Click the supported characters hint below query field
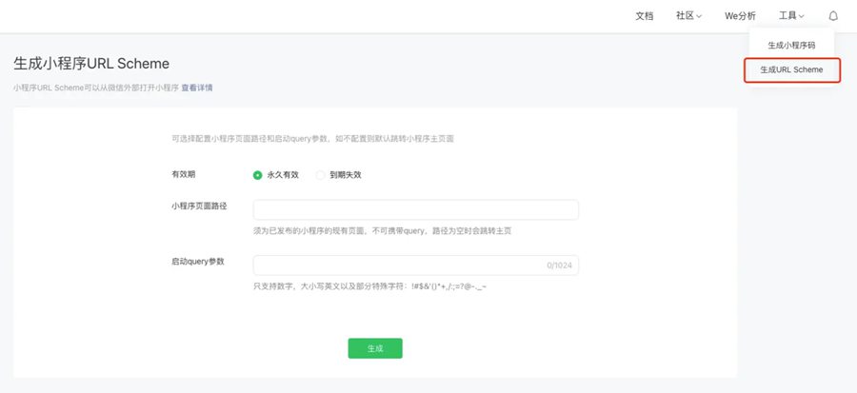 coord(369,286)
